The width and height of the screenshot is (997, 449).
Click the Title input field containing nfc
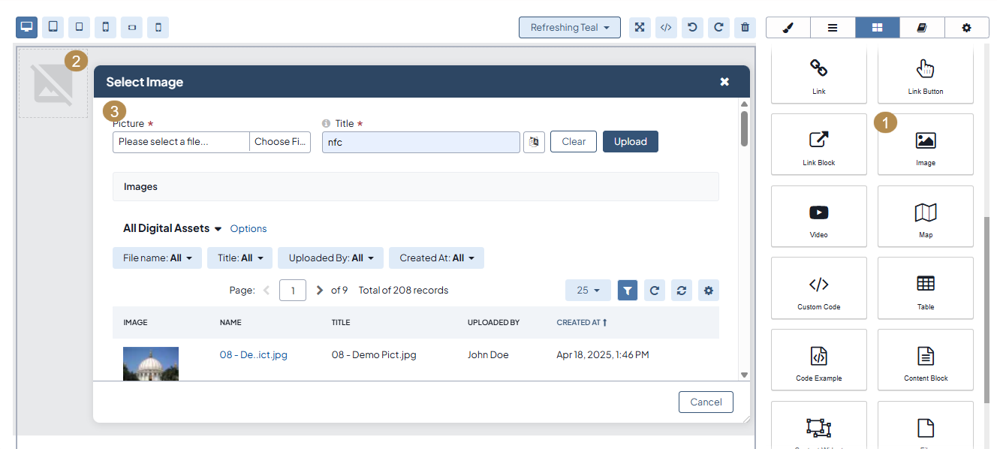(x=420, y=142)
